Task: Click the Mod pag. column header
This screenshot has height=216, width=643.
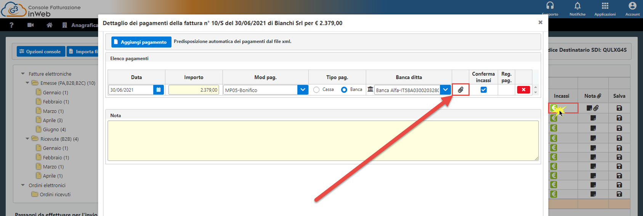Action: pos(265,77)
